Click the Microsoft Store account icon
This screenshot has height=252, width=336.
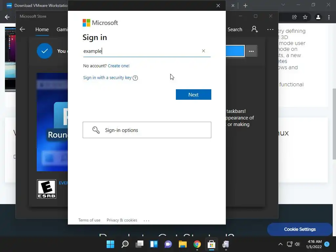(255, 29)
